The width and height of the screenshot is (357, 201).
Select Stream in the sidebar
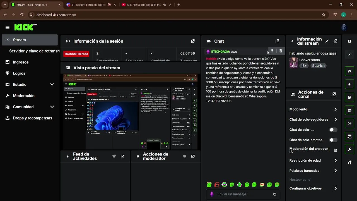30,40
